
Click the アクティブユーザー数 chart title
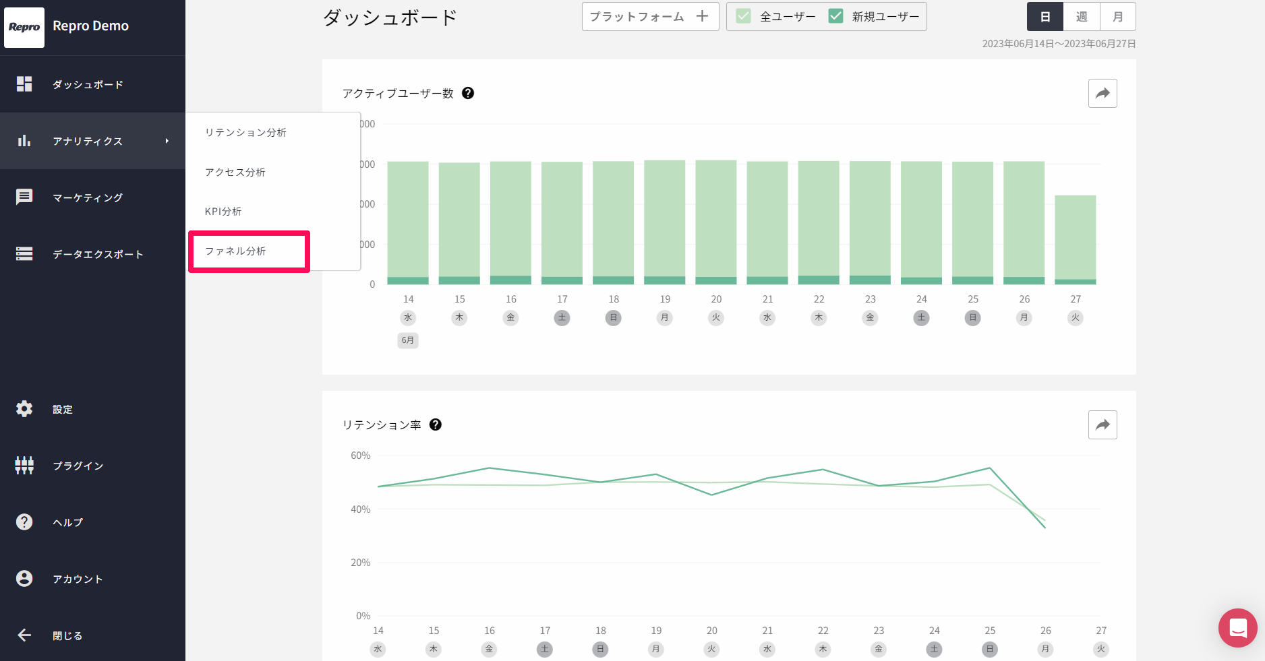(398, 93)
